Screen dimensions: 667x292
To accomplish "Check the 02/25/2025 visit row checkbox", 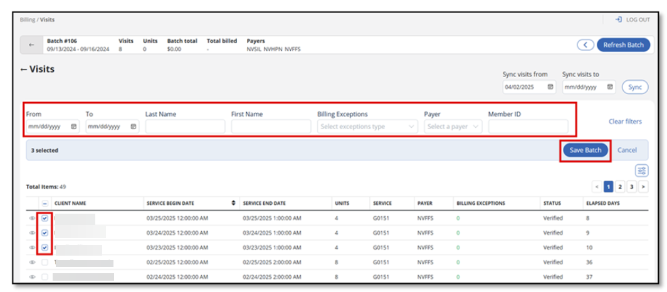I will coord(45,262).
